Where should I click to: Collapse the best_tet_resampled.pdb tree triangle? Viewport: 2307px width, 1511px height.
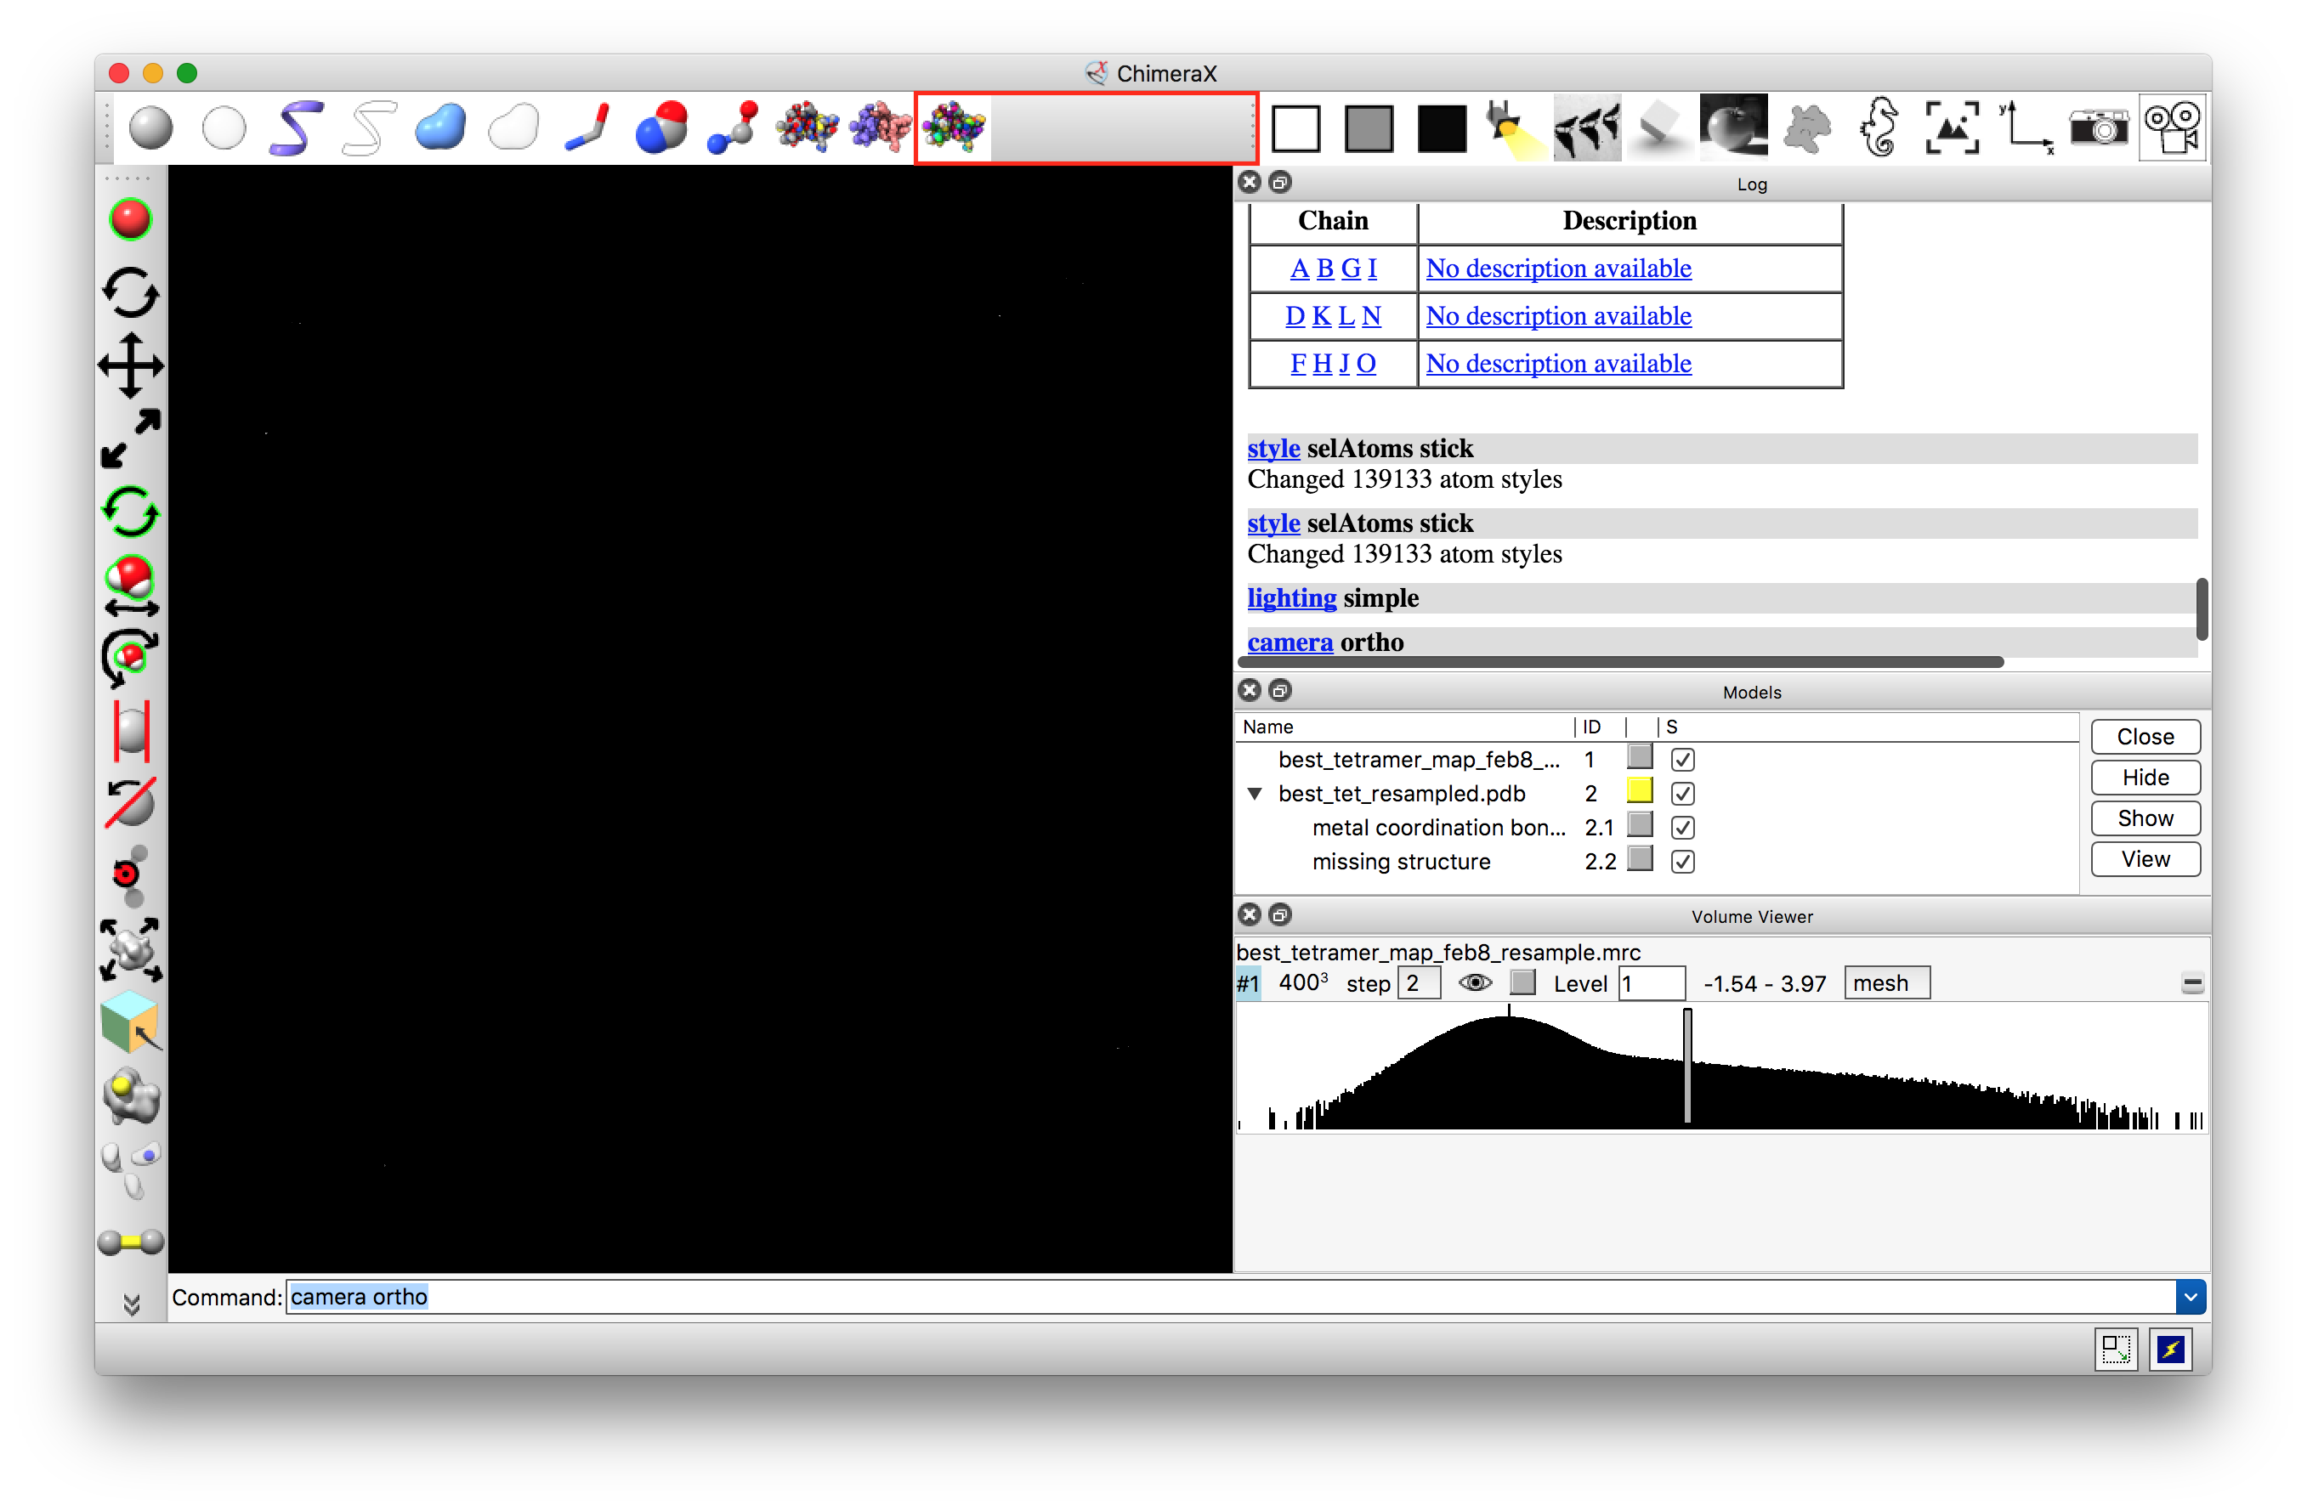coord(1255,794)
